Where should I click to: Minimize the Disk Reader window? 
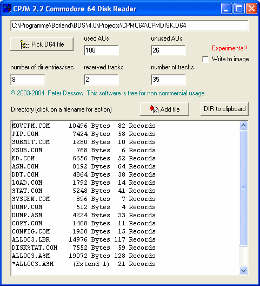tap(226, 8)
